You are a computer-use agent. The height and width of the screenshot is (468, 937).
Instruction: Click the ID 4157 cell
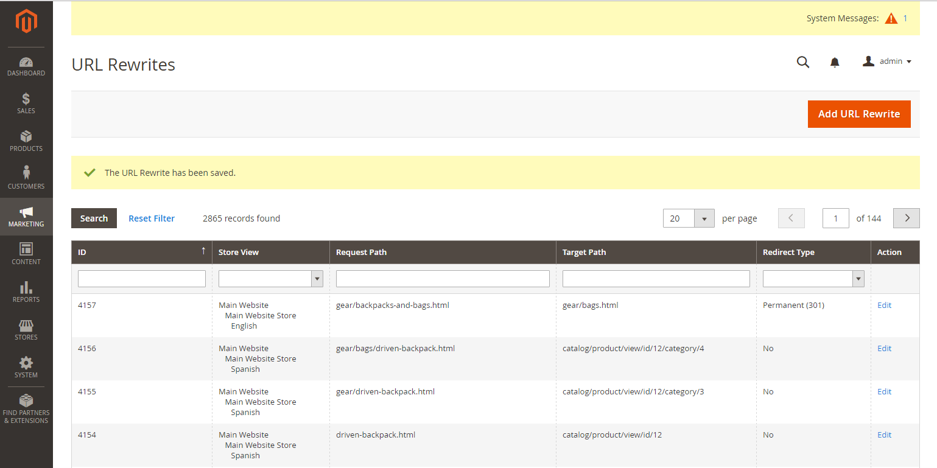pos(87,305)
